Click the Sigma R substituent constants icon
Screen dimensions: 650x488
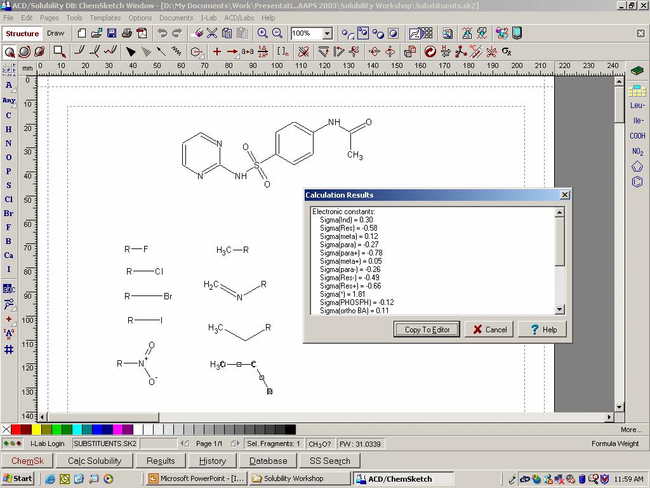[x=507, y=51]
